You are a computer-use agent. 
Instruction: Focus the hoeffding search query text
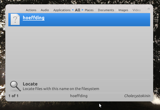(x=79, y=96)
